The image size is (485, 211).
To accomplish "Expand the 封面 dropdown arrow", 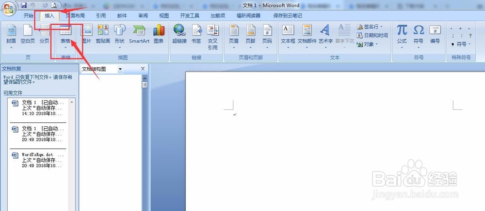I will [11, 47].
